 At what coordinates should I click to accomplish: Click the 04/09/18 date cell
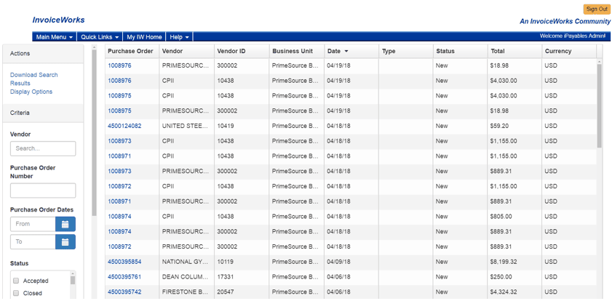pos(352,262)
